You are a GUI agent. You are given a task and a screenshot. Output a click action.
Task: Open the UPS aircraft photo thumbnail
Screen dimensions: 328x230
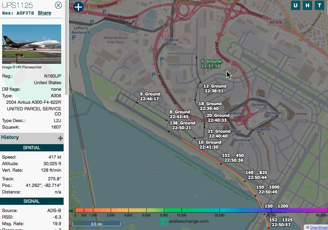(31, 44)
